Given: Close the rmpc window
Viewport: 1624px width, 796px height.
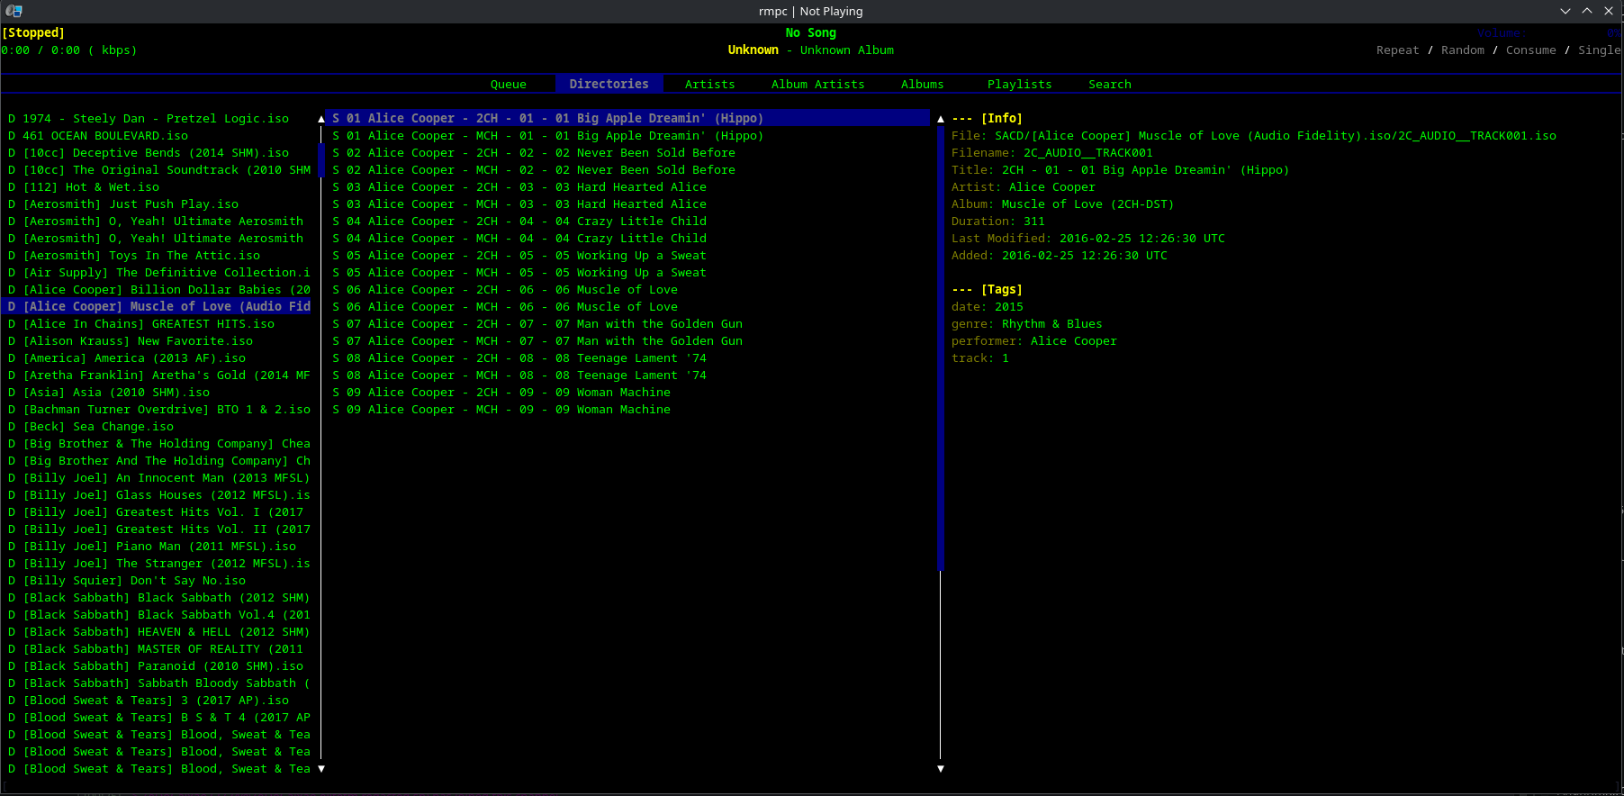Looking at the screenshot, I should coord(1609,11).
